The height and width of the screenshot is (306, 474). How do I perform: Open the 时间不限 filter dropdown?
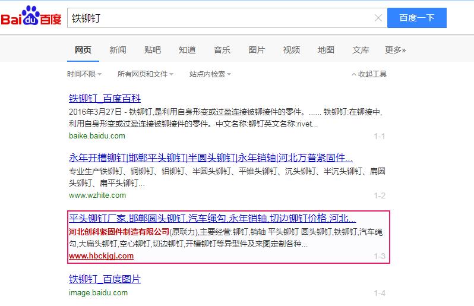(84, 74)
